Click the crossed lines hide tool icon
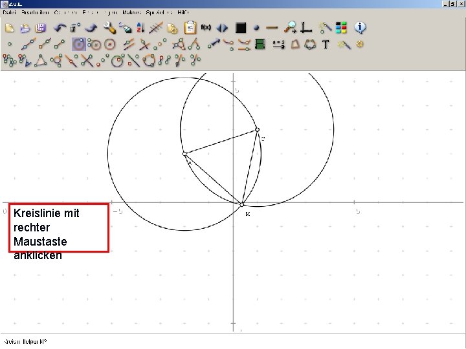The height and width of the screenshot is (349, 466). (156, 28)
